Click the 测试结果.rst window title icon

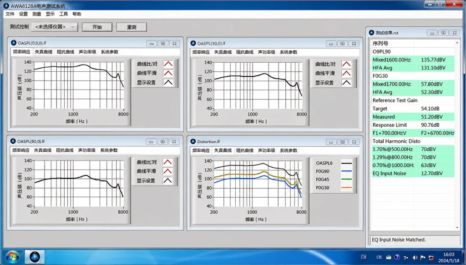(371, 33)
